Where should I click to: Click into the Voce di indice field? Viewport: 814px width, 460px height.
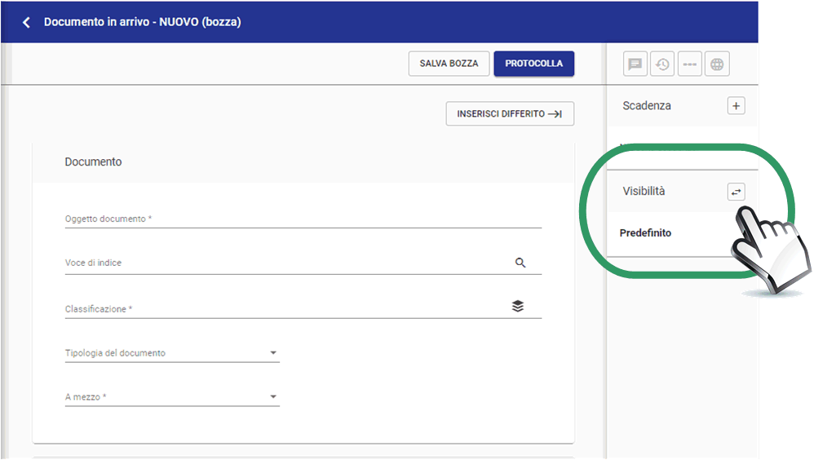point(285,263)
